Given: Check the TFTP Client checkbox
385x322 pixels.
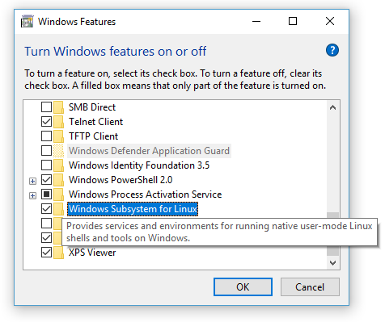Looking at the screenshot, I should click(46, 136).
